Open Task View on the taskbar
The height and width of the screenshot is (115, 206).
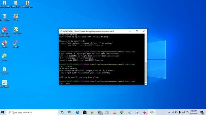click(x=70, y=112)
